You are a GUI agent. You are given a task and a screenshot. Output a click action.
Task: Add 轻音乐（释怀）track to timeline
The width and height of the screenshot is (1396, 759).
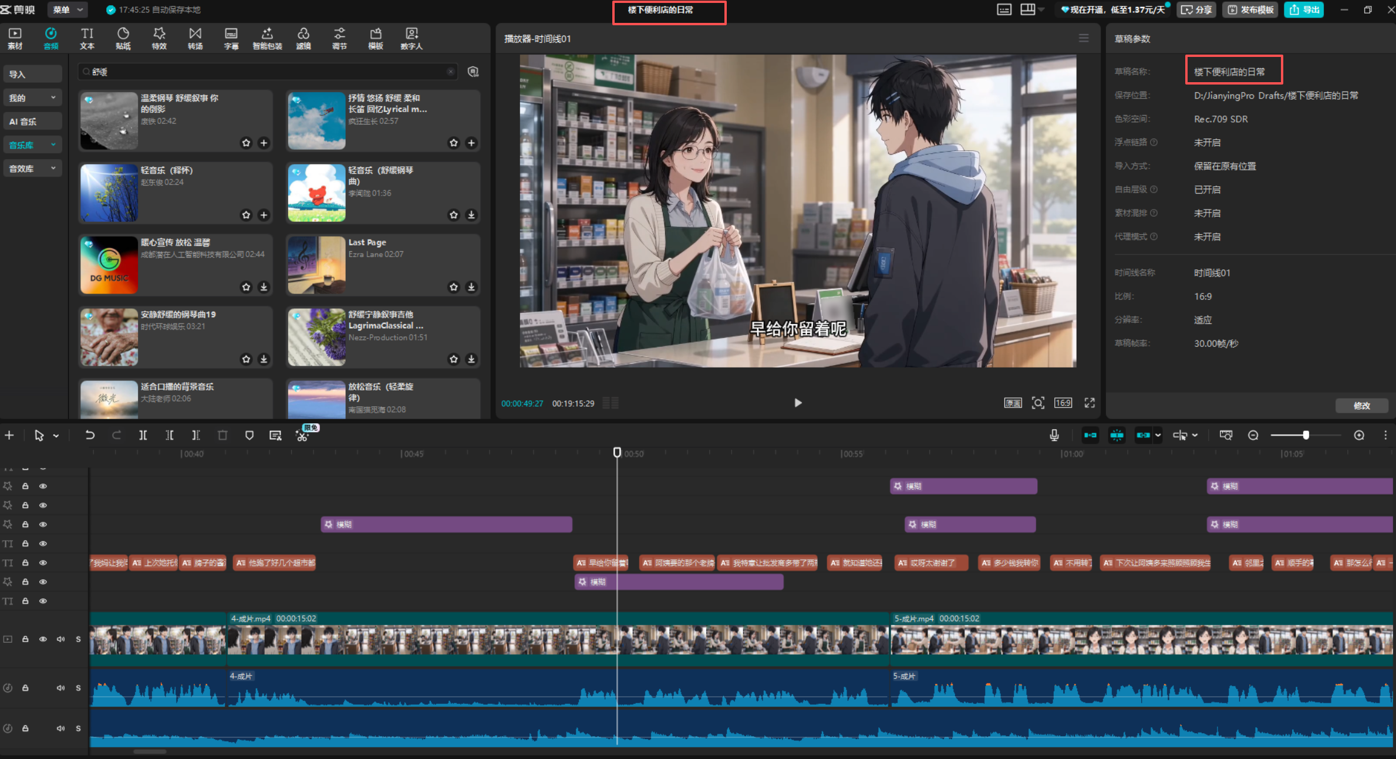264,215
